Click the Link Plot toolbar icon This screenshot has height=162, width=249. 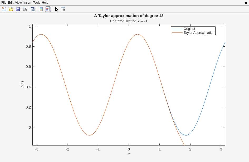[33, 9]
